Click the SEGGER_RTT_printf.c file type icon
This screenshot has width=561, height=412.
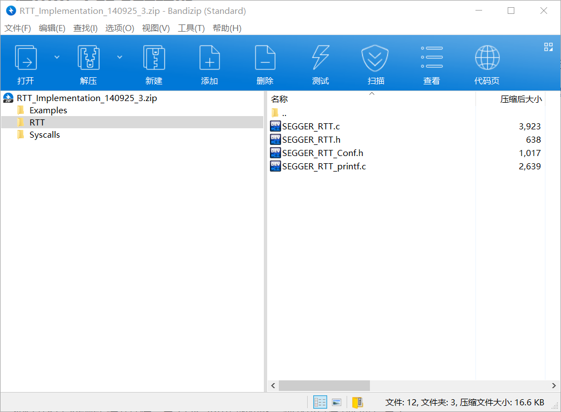(275, 167)
